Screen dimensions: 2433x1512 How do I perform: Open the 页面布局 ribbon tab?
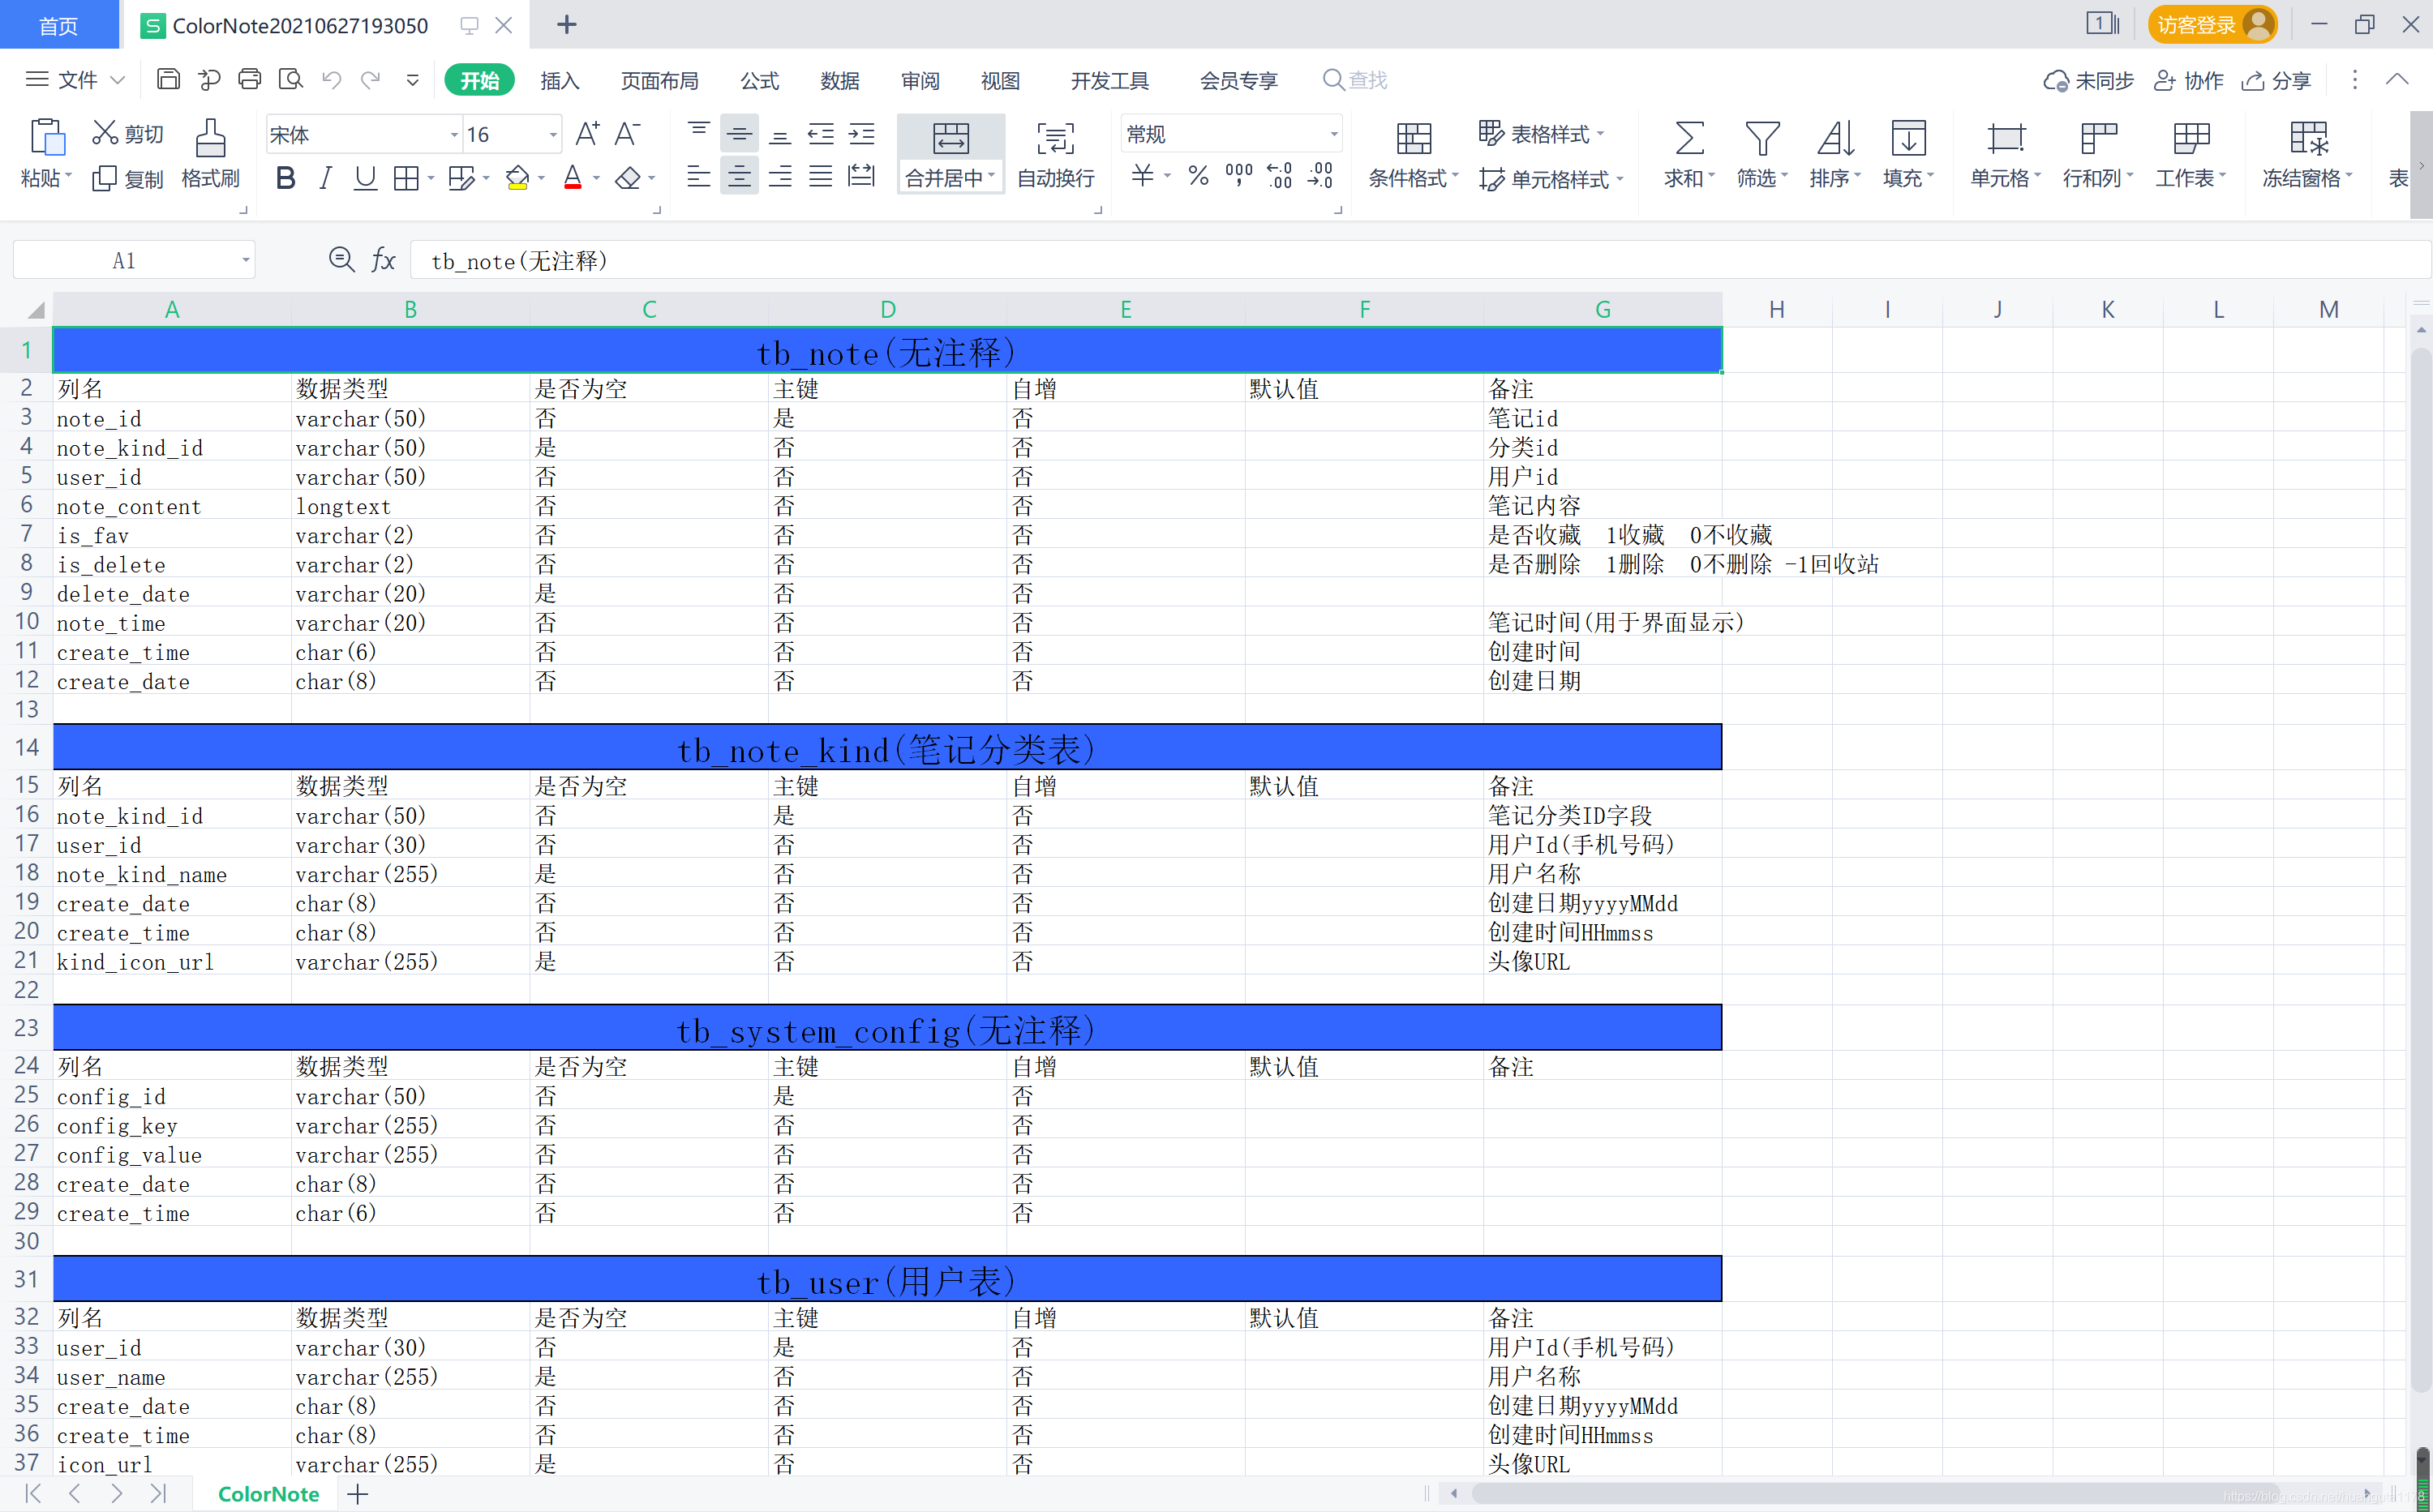point(659,80)
